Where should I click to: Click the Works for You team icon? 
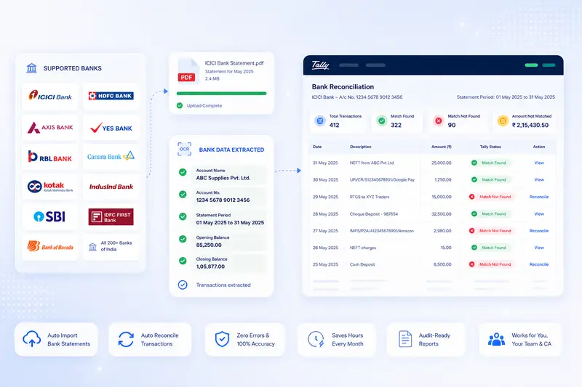496,339
